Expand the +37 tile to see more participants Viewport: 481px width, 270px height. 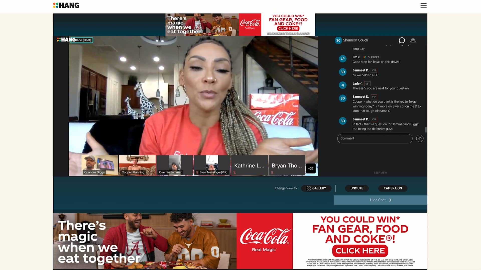[310, 168]
